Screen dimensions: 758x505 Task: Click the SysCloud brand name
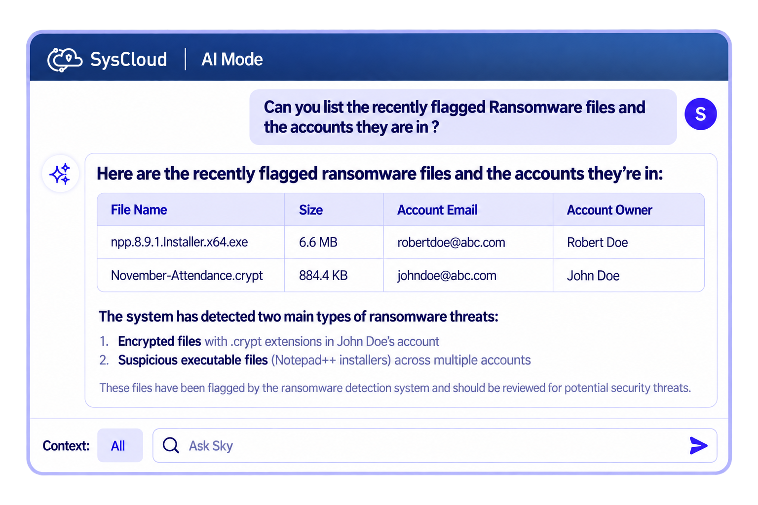tap(128, 60)
